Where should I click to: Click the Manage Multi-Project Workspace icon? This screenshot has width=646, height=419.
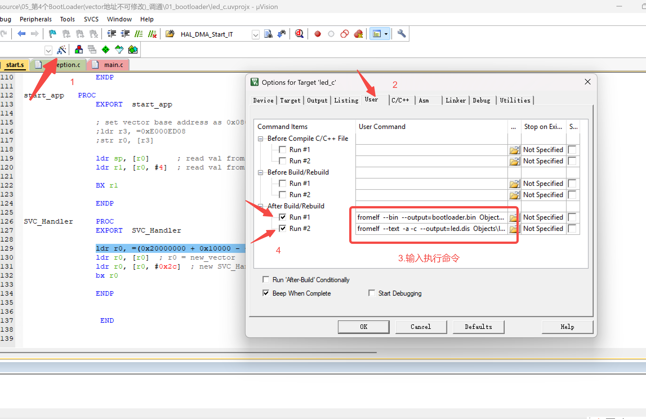tap(92, 50)
